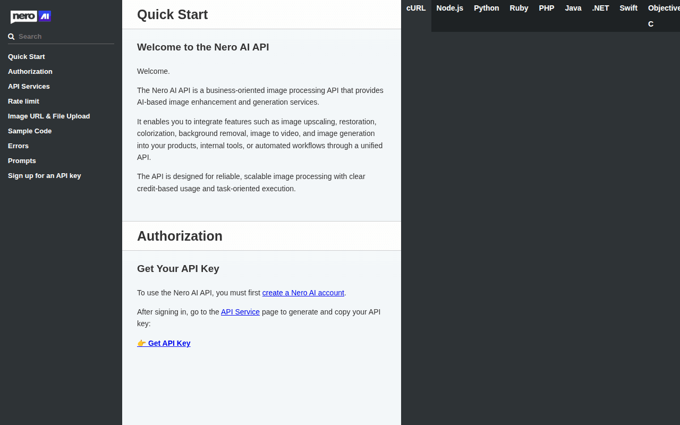Navigate to Sample Code section

pyautogui.click(x=30, y=131)
